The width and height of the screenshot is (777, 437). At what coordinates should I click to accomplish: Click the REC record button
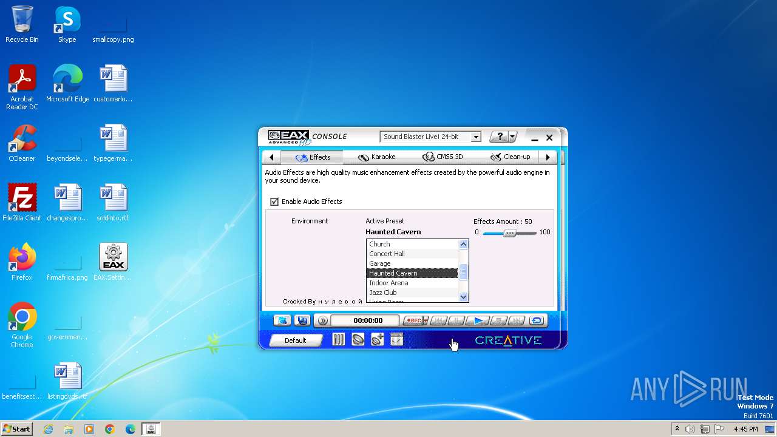(x=413, y=320)
